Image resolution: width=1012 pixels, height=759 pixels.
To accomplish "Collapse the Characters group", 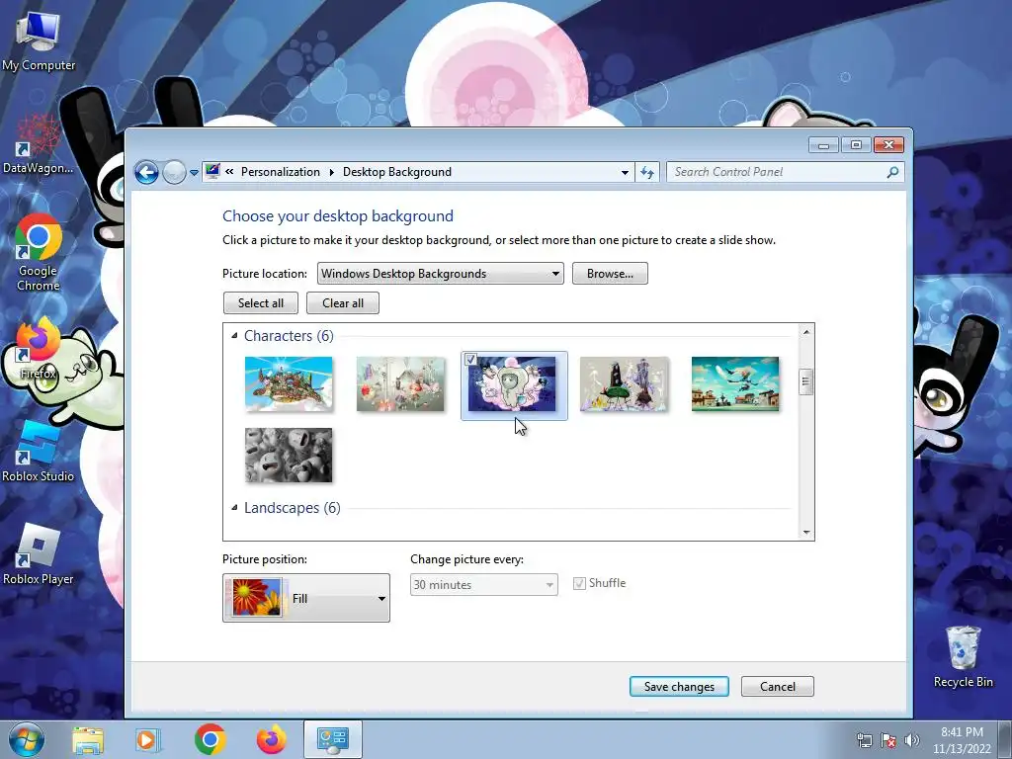I will tap(235, 336).
